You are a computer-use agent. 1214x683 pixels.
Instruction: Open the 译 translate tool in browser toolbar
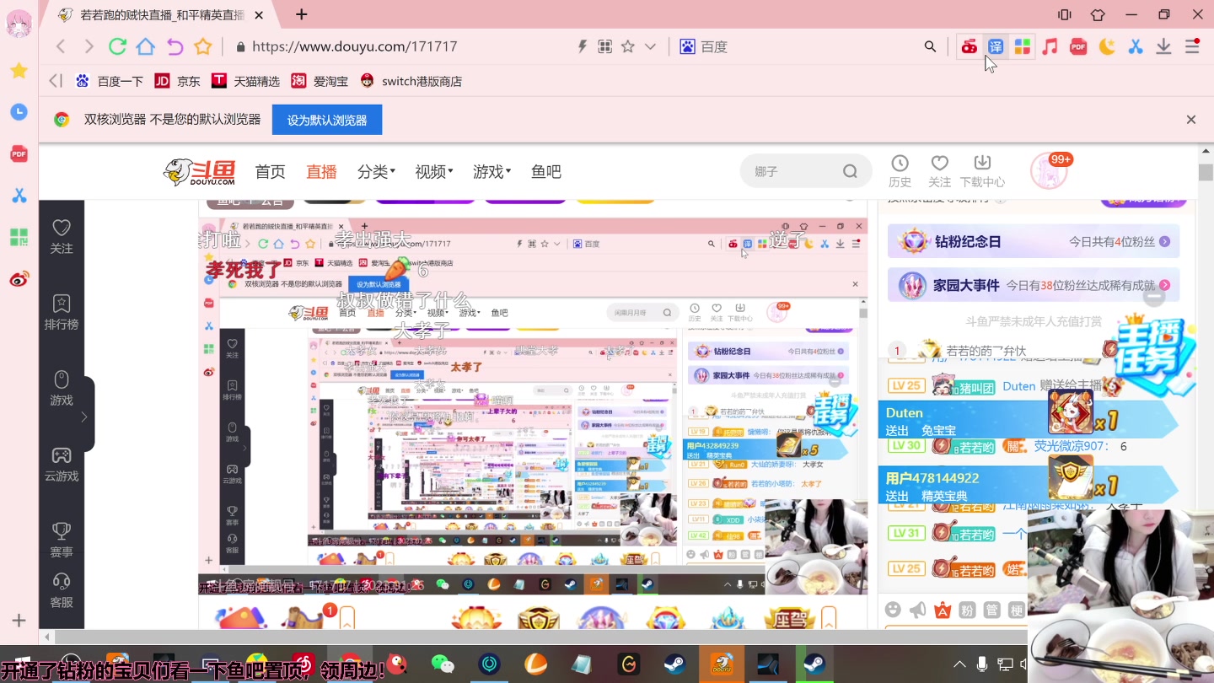click(996, 46)
